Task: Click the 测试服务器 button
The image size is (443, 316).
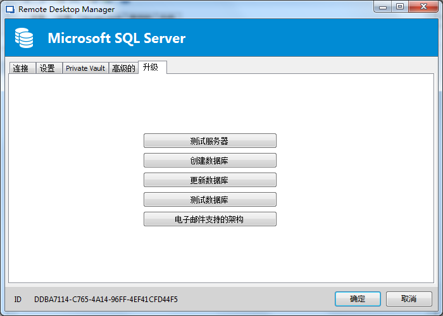Action: coord(210,140)
